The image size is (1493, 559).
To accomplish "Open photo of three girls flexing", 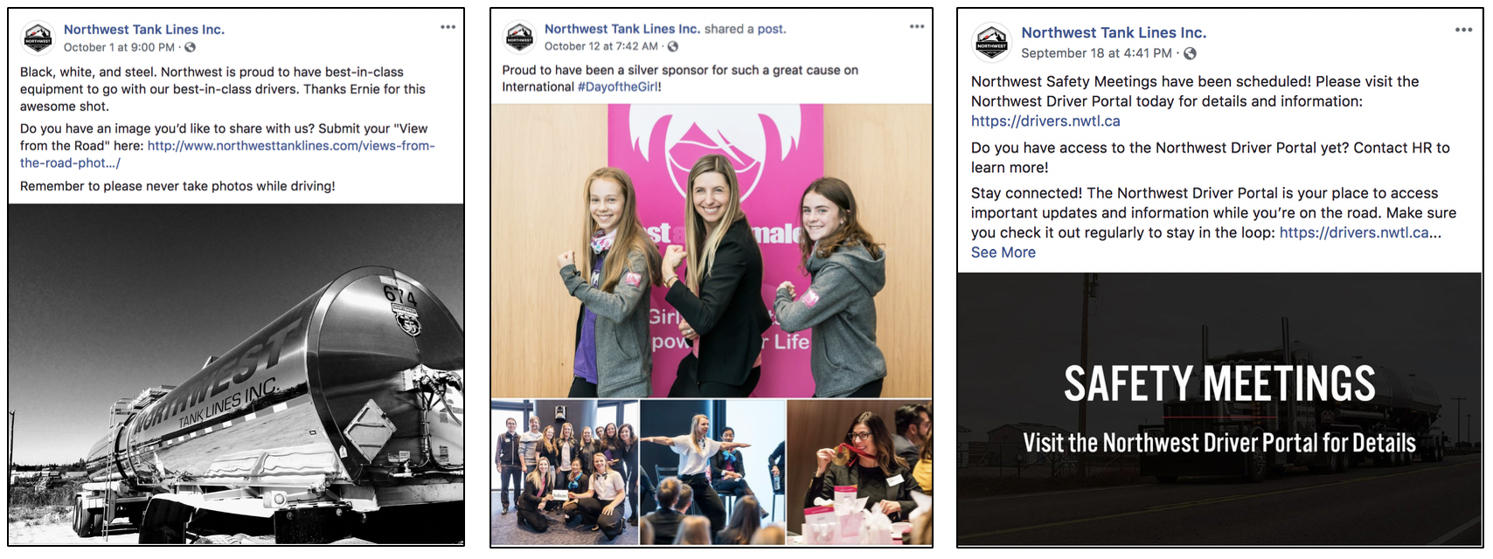I will [x=712, y=252].
